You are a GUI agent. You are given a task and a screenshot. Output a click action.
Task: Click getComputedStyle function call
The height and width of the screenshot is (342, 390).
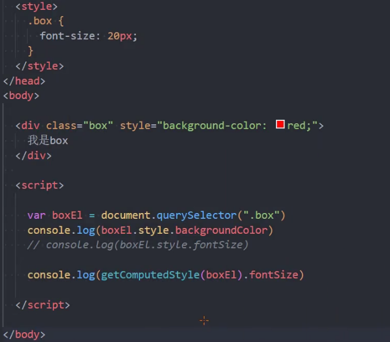pos(150,275)
